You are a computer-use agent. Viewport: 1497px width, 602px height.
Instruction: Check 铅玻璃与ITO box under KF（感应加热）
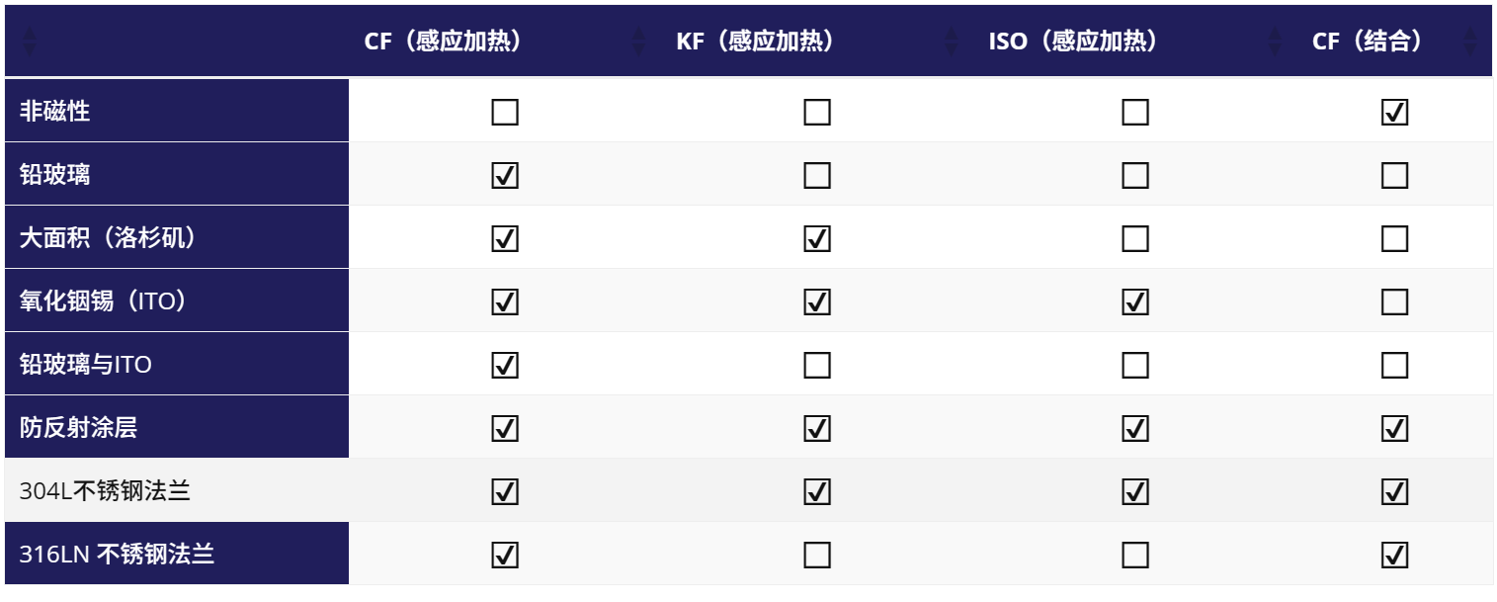pyautogui.click(x=817, y=366)
